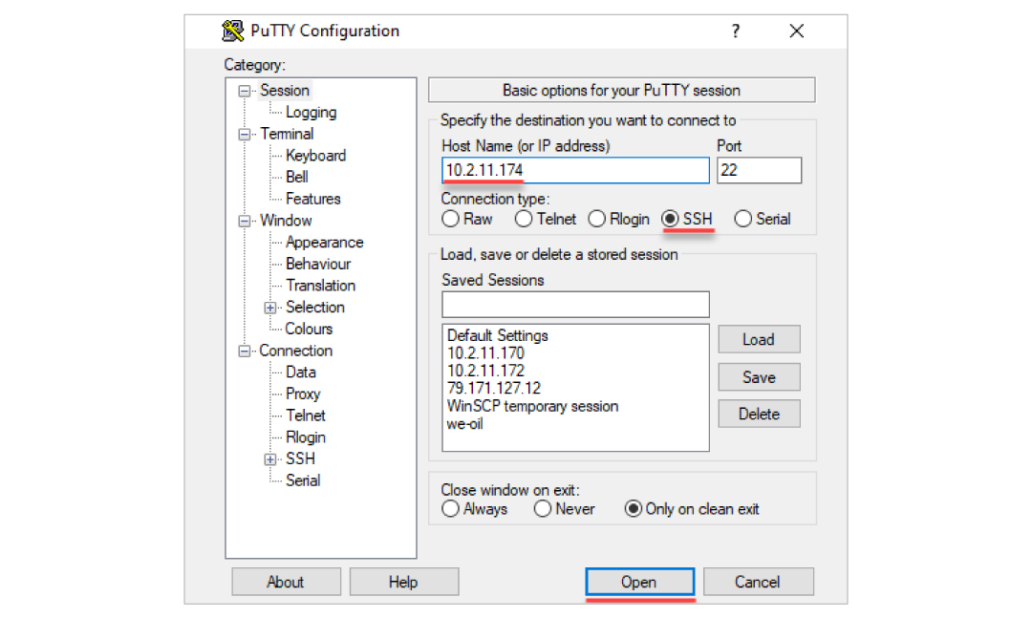This screenshot has height=618, width=1032.
Task: Click the Port number field
Action: pyautogui.click(x=759, y=171)
